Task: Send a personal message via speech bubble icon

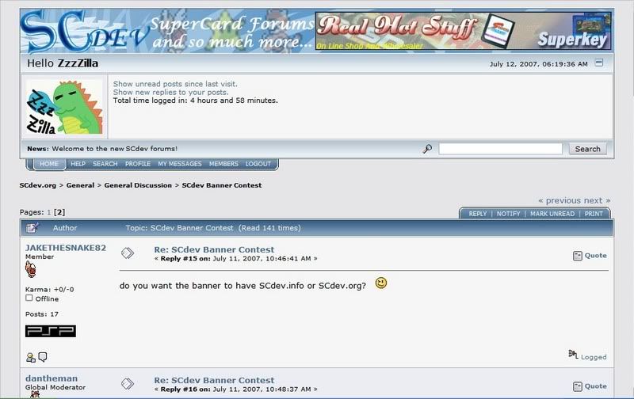Action: coord(43,357)
